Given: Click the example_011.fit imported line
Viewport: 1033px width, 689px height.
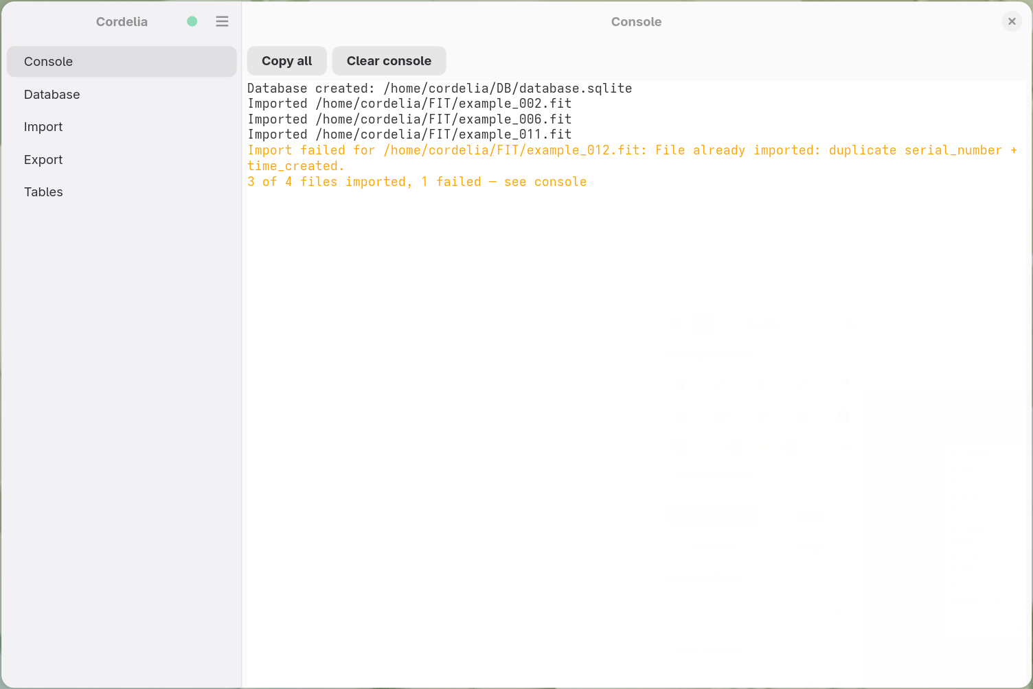Looking at the screenshot, I should click(x=409, y=135).
